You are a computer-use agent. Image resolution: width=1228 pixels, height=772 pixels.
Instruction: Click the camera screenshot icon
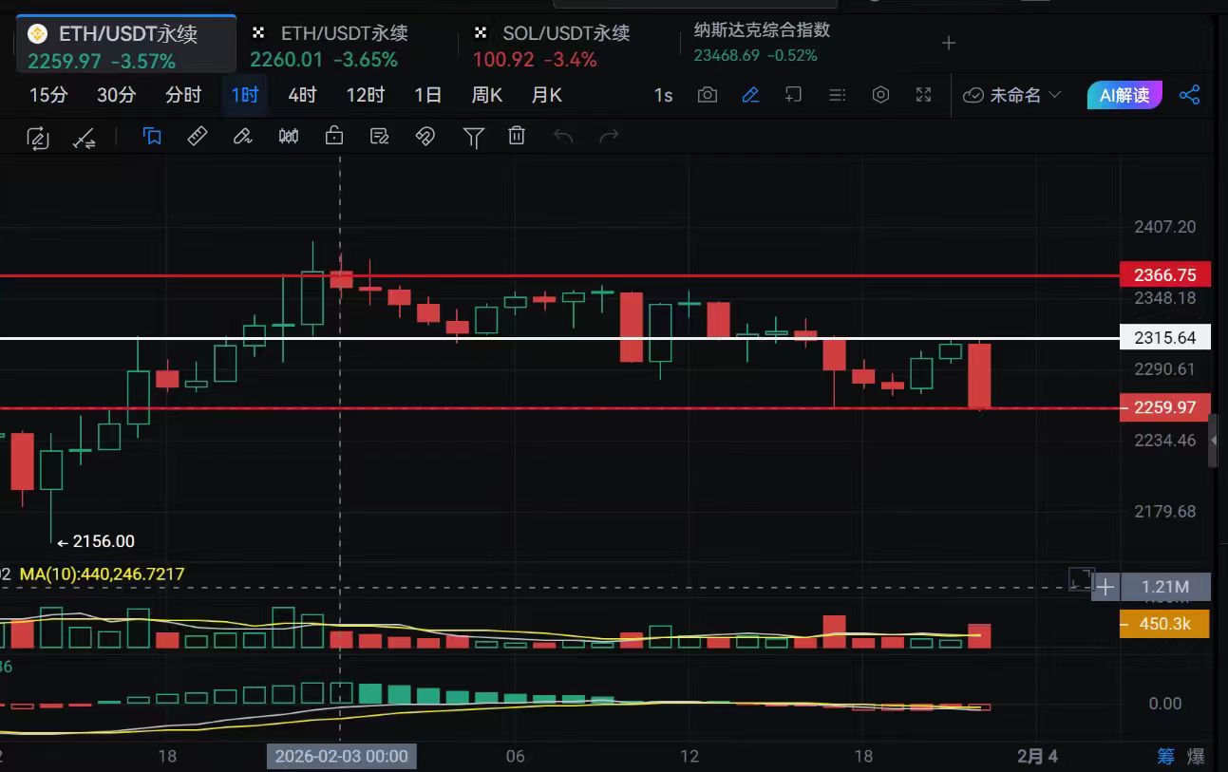pos(707,95)
